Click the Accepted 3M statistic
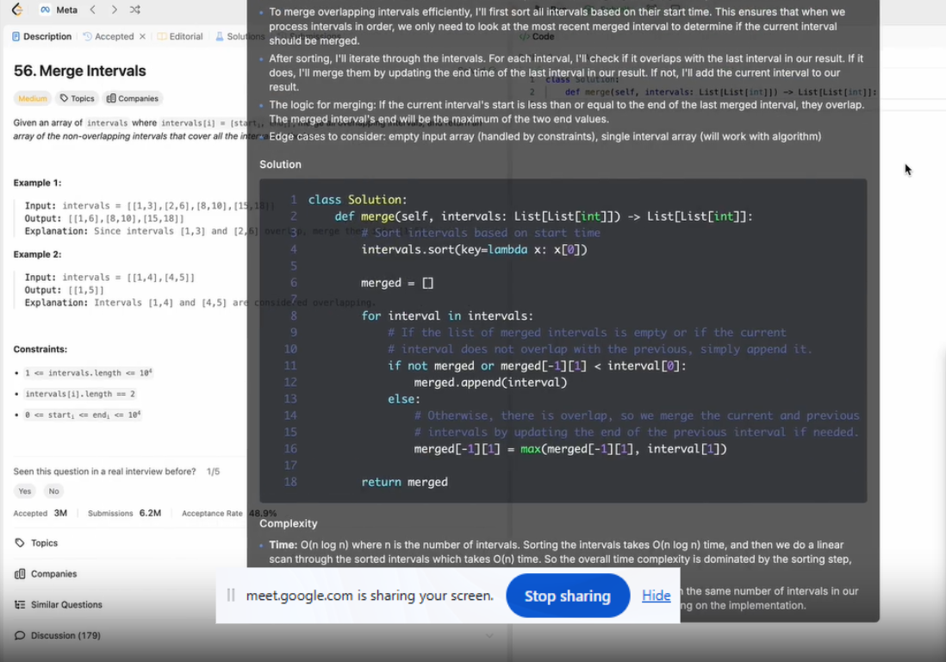 pos(40,514)
